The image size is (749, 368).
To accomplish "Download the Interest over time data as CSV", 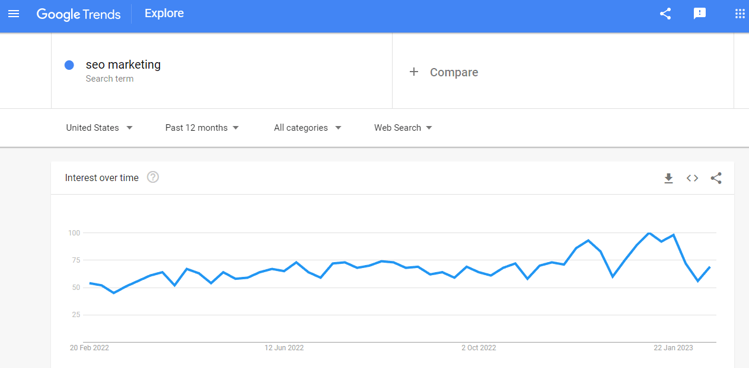I will (668, 177).
